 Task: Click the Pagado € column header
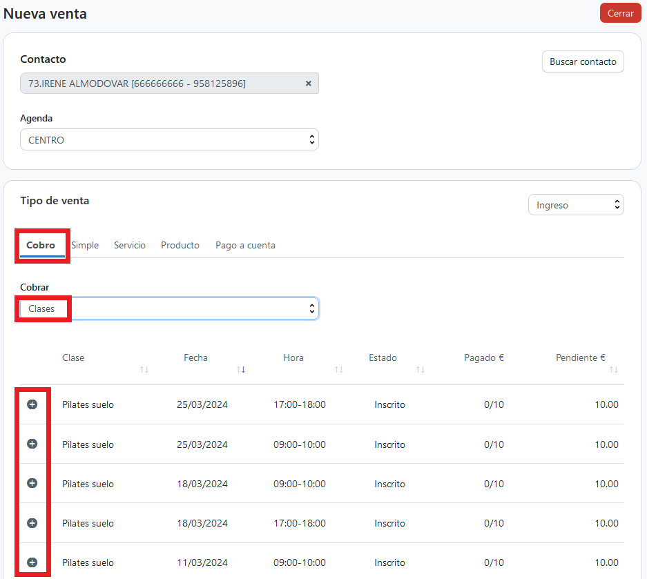tap(483, 357)
